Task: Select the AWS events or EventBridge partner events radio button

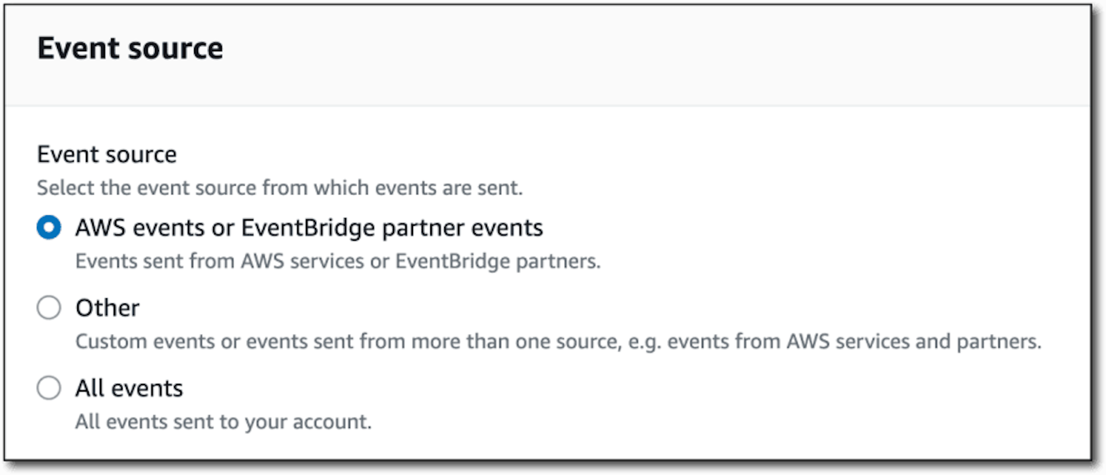Action: coord(49,227)
